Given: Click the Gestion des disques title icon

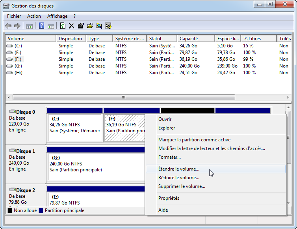Looking at the screenshot, I should click(6, 6).
